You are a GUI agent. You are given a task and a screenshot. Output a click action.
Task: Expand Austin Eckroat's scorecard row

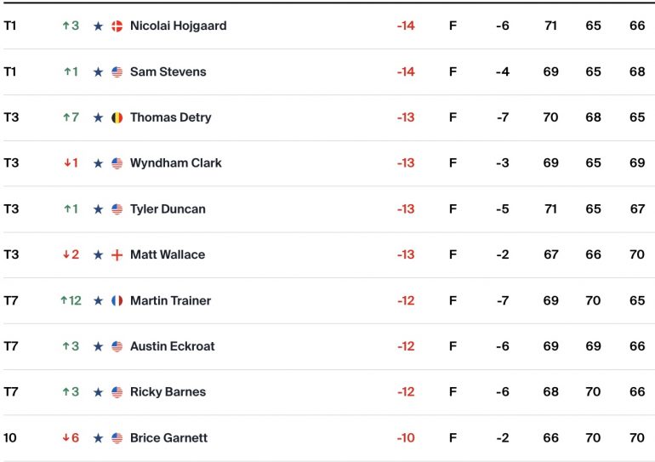pyautogui.click(x=327, y=346)
